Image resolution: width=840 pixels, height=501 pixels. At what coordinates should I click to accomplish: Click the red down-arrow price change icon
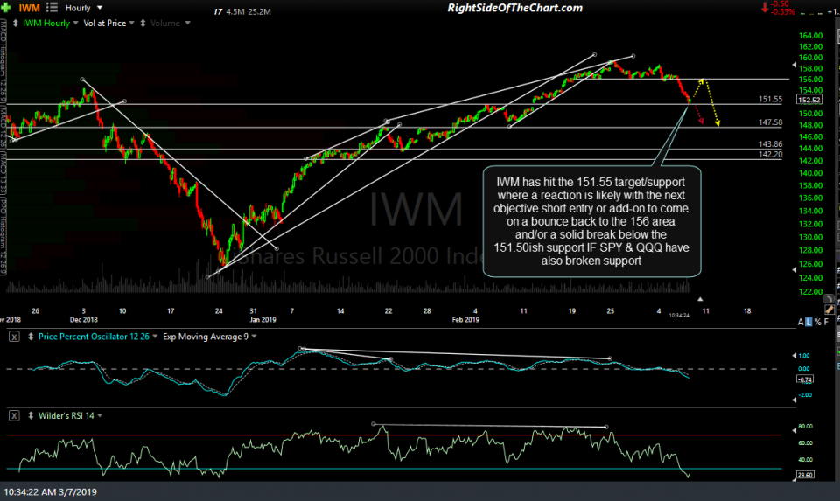[x=765, y=8]
